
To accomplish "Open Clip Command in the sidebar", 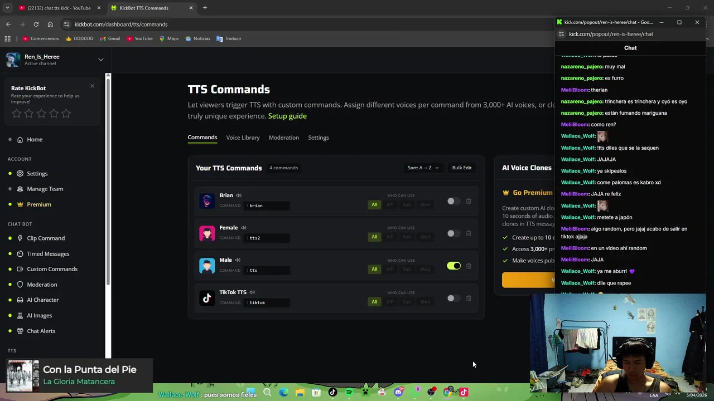I will (x=46, y=238).
